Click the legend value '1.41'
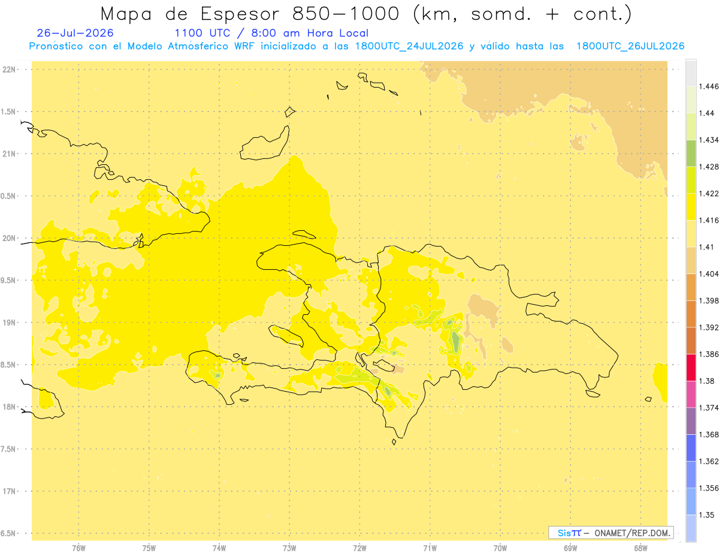Viewport: 719px width, 556px height. click(706, 247)
